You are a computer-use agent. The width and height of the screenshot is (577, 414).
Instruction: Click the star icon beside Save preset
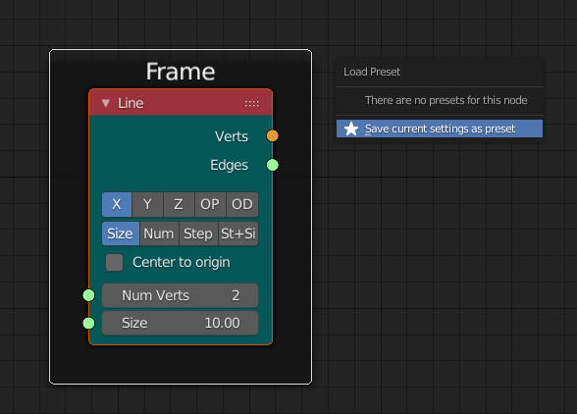pos(351,129)
